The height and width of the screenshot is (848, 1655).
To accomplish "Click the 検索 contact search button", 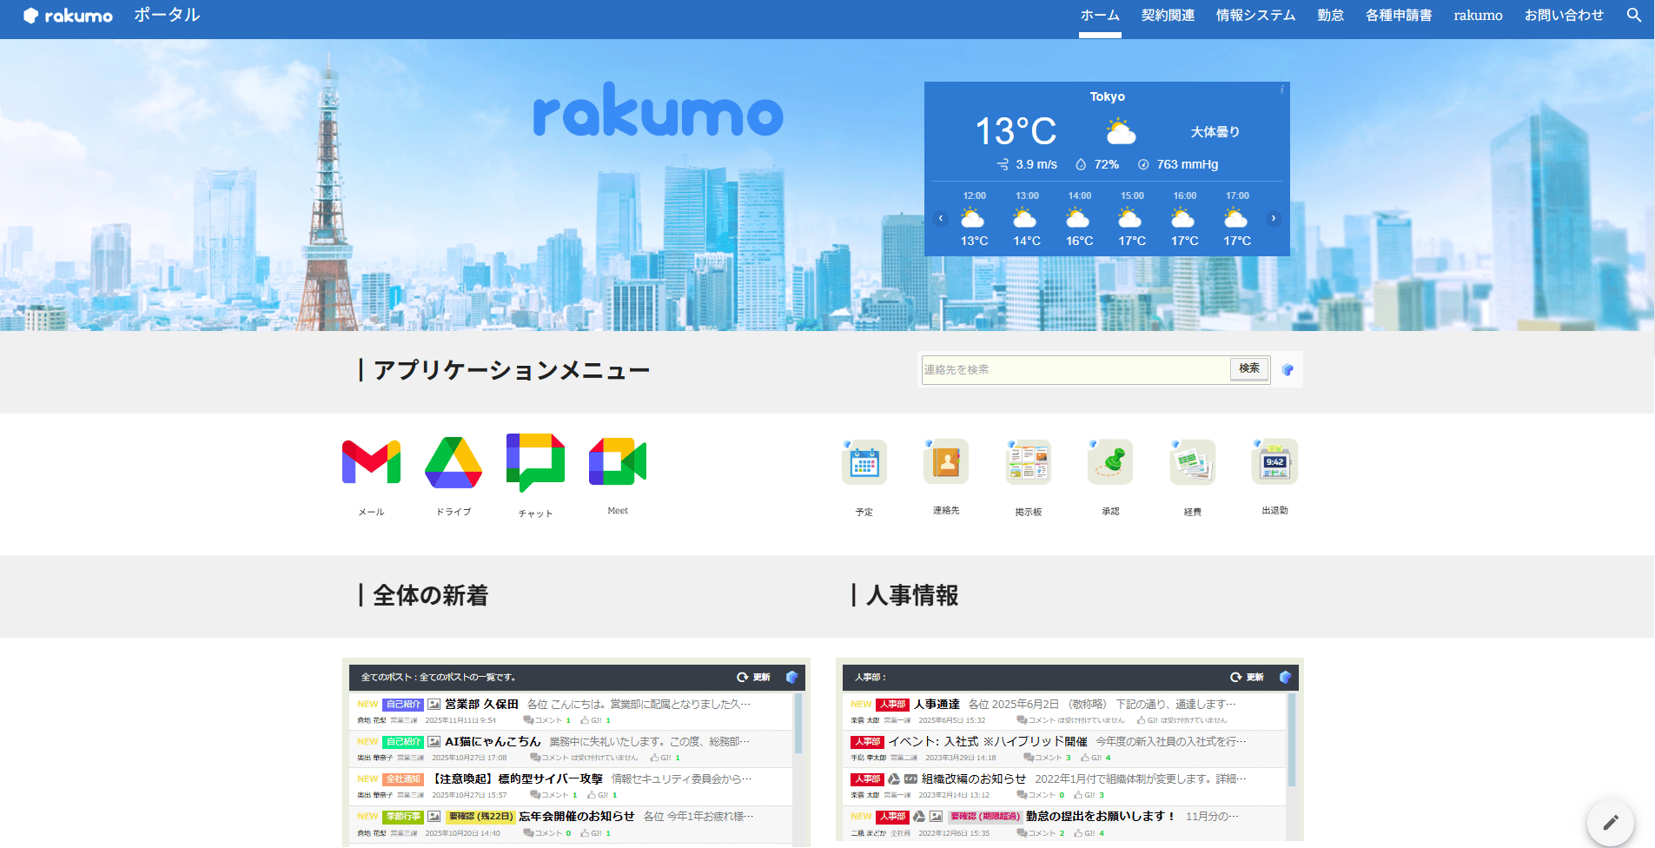I will 1248,369.
